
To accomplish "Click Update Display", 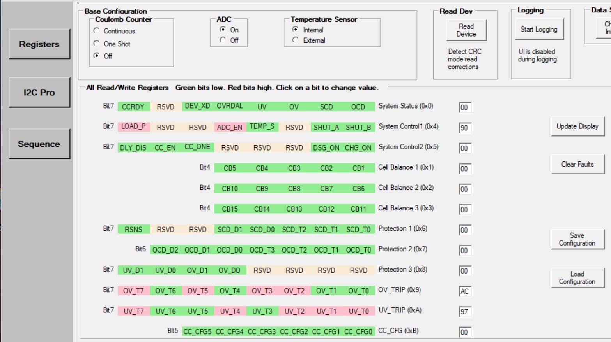I will (x=577, y=126).
